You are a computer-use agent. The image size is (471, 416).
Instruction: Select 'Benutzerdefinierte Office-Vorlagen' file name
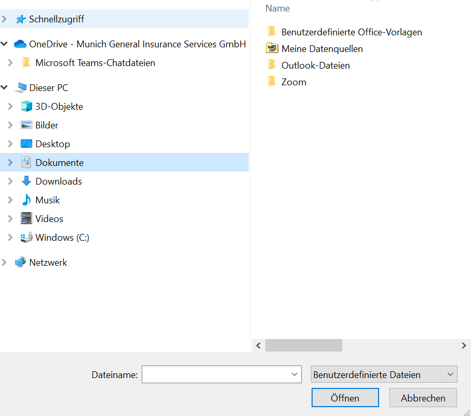click(x=352, y=32)
